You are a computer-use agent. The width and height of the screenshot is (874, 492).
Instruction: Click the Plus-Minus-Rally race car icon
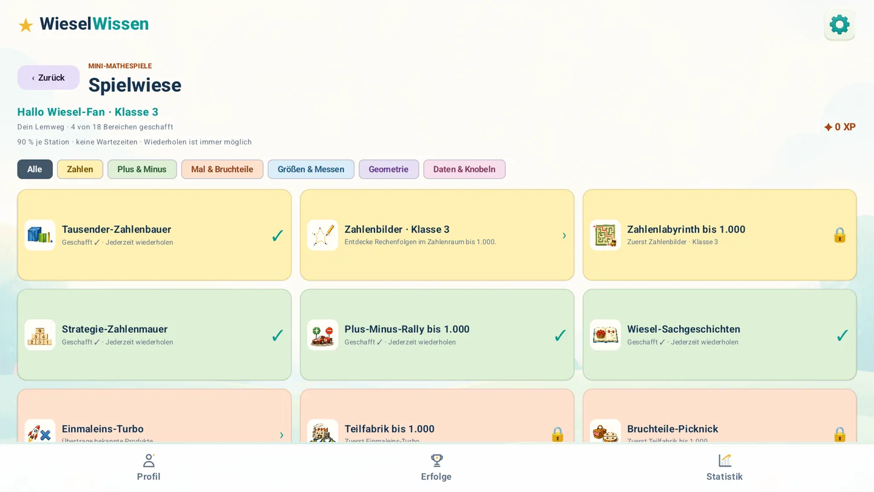pos(323,335)
